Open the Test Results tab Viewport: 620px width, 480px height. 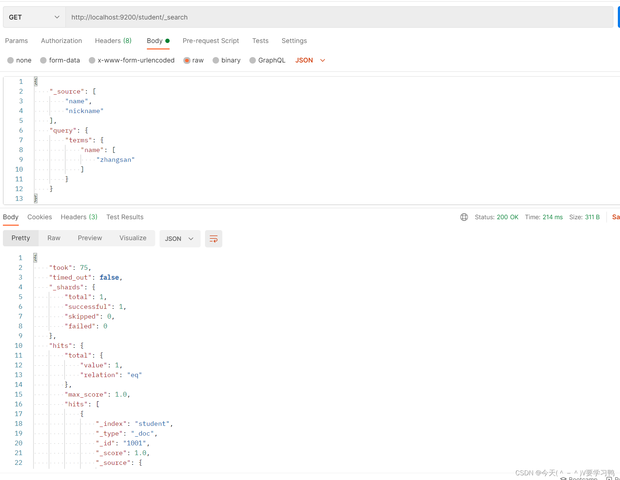pyautogui.click(x=125, y=217)
